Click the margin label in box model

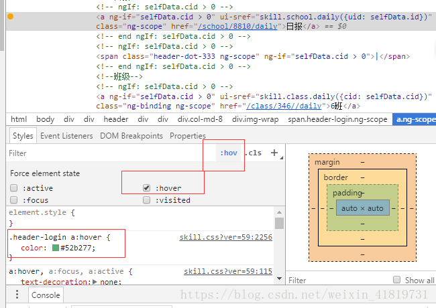pyautogui.click(x=327, y=162)
